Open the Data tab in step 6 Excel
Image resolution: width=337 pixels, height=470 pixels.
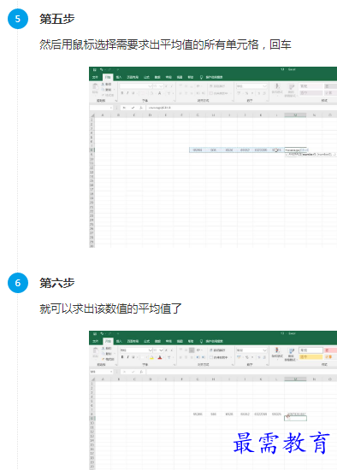coord(158,341)
